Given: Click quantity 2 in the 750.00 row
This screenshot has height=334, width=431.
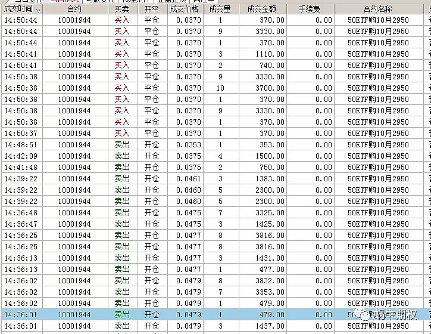Looking at the screenshot, I should tap(220, 168).
